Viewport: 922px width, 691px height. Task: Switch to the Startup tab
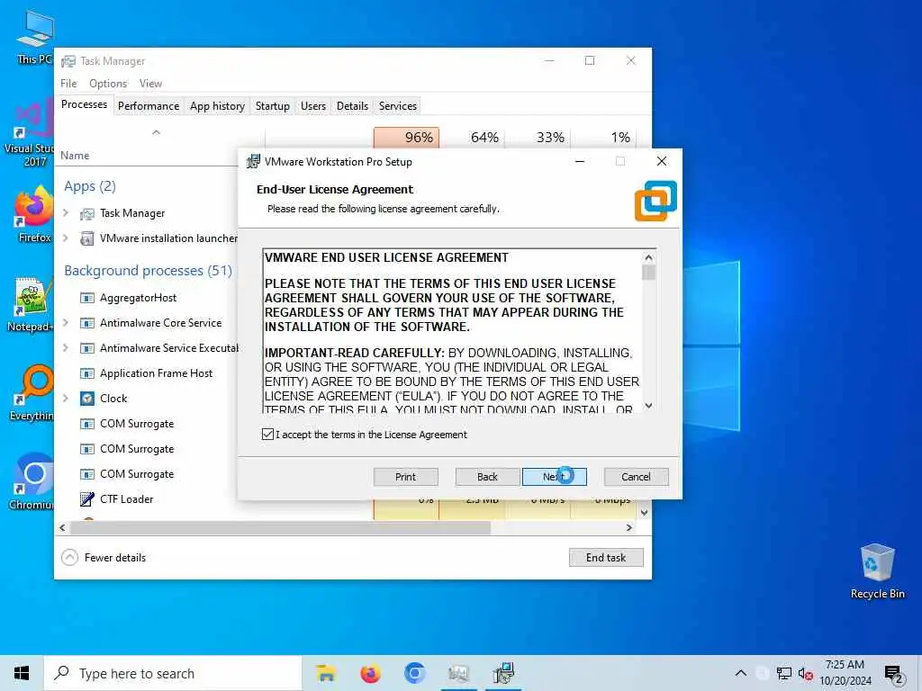(272, 106)
